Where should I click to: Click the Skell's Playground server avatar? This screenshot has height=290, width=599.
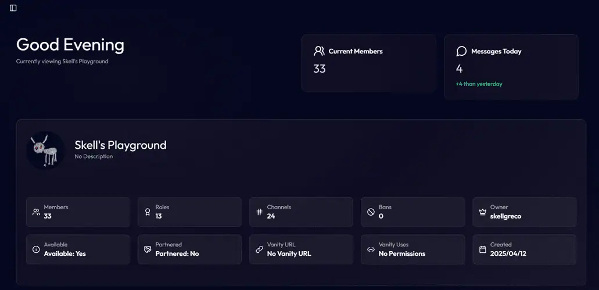click(x=46, y=150)
